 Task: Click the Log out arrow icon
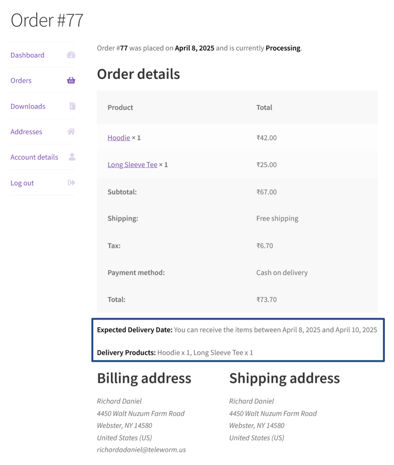[x=72, y=183]
